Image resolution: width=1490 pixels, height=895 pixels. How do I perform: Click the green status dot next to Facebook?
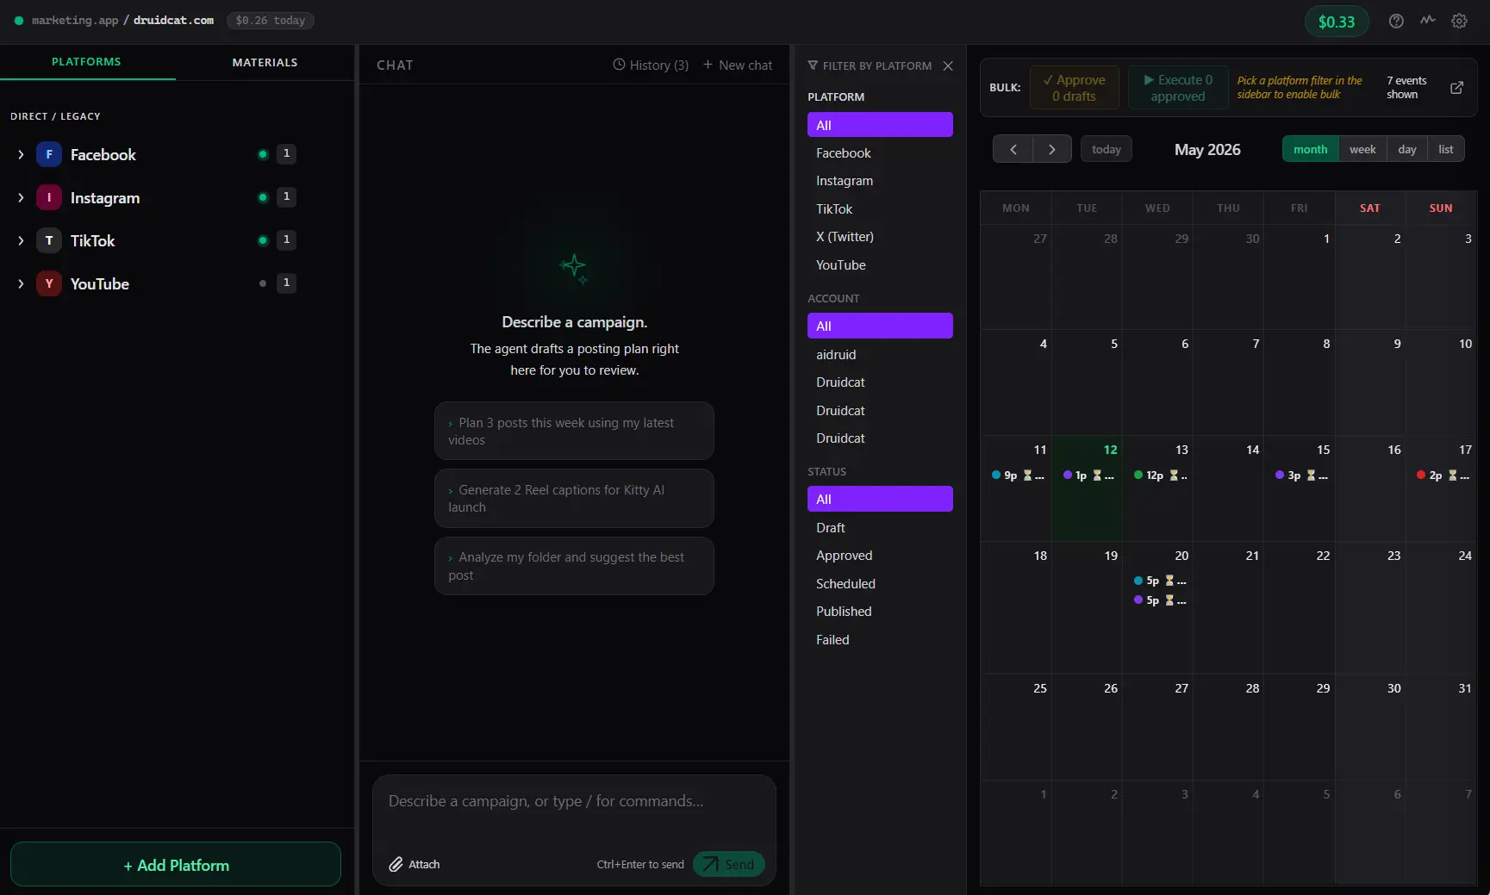[263, 154]
